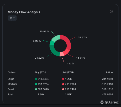Viewport: 121px width, 107px height.
Task: Open the Money Flow Analysis info icon
Action: click(111, 11)
